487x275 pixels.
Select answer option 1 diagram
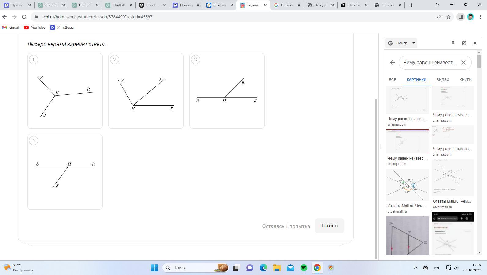[x=65, y=91]
